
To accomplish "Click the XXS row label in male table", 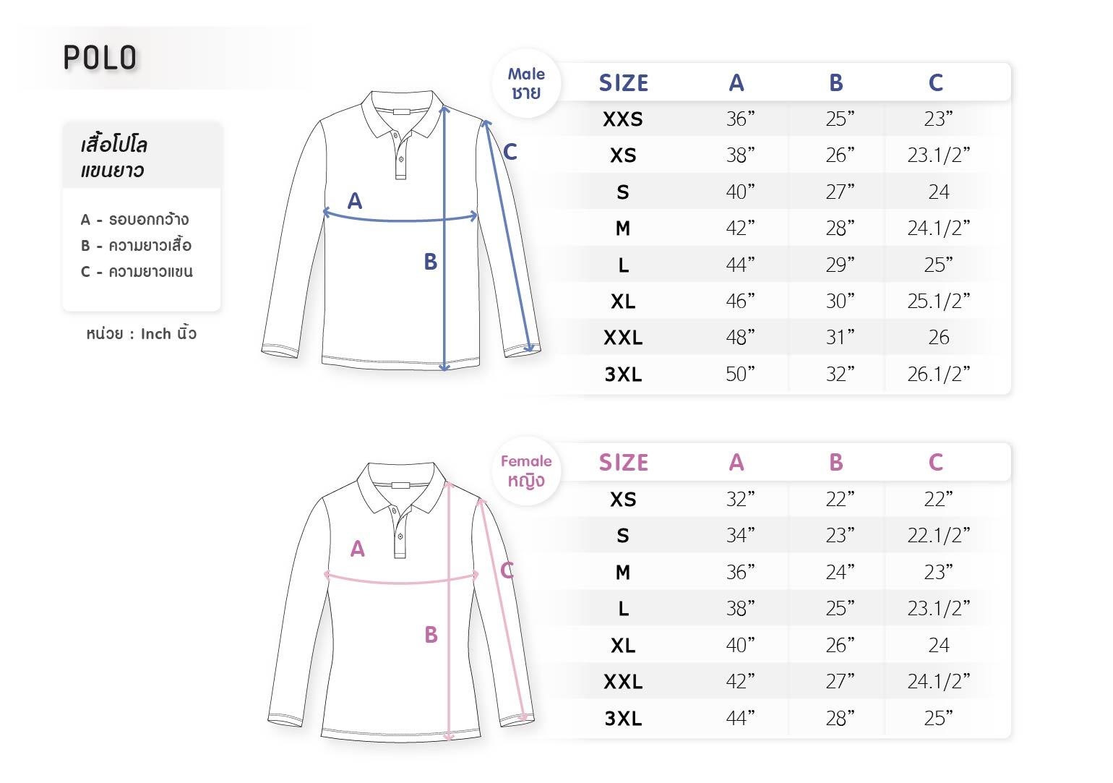I will [623, 119].
